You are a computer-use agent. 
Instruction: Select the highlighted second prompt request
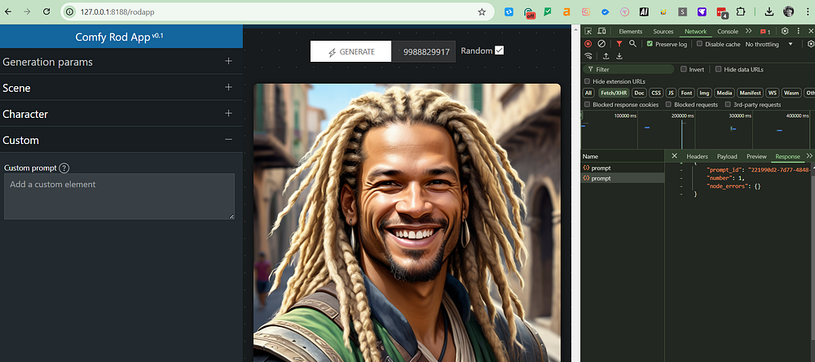[622, 178]
